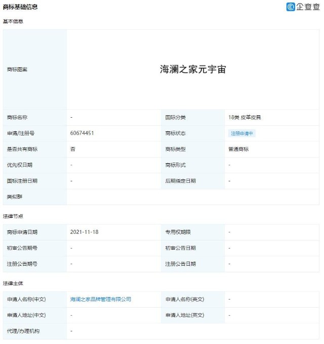
Task: Click the 国际分类 field label
Action: coord(175,118)
